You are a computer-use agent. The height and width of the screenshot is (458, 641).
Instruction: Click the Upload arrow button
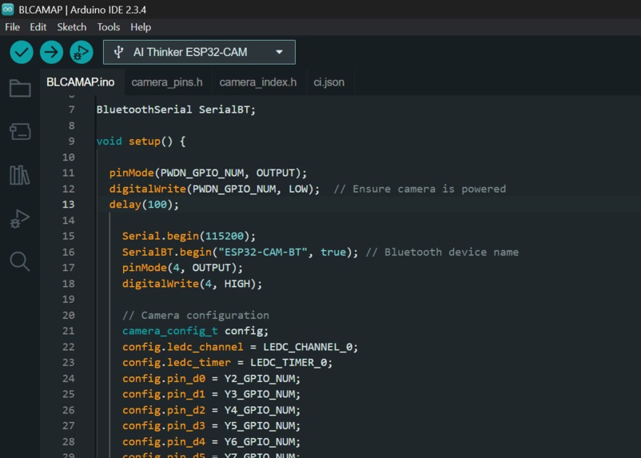tap(51, 52)
